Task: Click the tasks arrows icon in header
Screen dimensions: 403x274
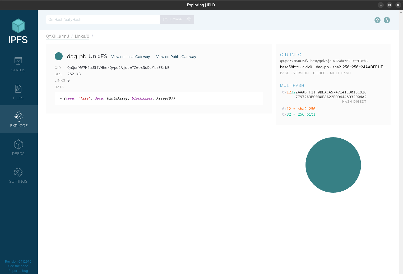Action: tap(387, 20)
